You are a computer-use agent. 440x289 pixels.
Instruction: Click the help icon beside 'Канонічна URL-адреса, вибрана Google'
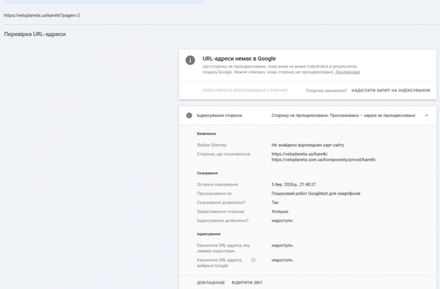(x=253, y=260)
